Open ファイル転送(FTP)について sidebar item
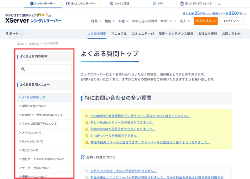 point(44,124)
